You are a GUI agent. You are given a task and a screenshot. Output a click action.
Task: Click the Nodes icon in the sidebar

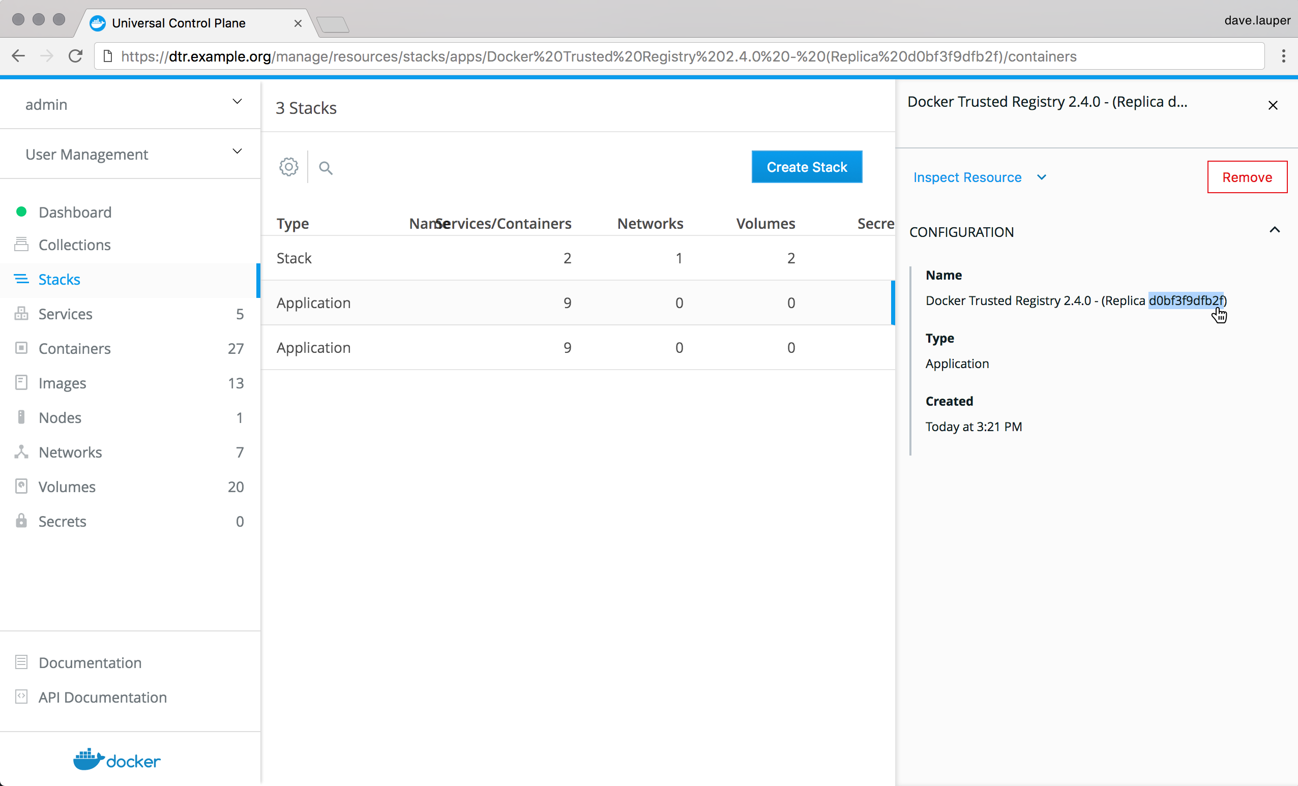click(21, 417)
